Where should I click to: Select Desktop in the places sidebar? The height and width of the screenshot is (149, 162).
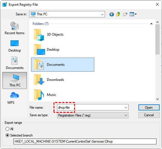15,46
